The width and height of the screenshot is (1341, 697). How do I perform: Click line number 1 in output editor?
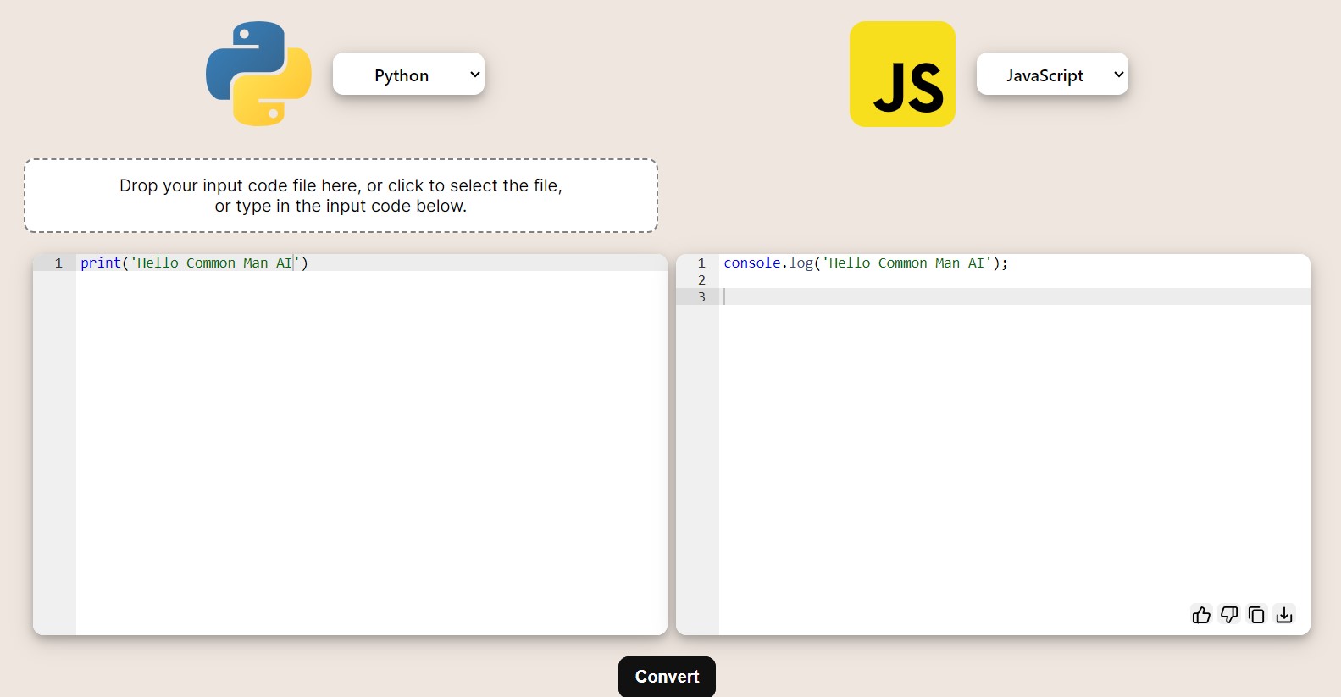coord(701,263)
